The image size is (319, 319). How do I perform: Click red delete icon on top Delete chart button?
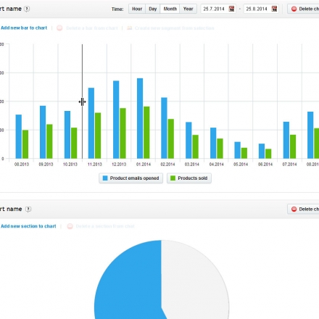point(294,9)
